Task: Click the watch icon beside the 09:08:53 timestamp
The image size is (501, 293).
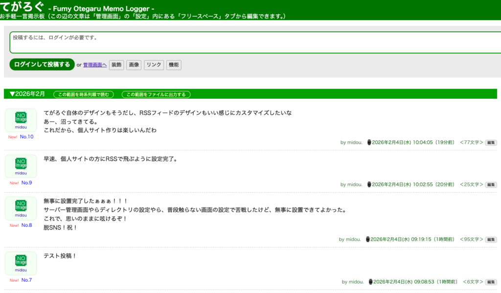Action: [x=370, y=282]
